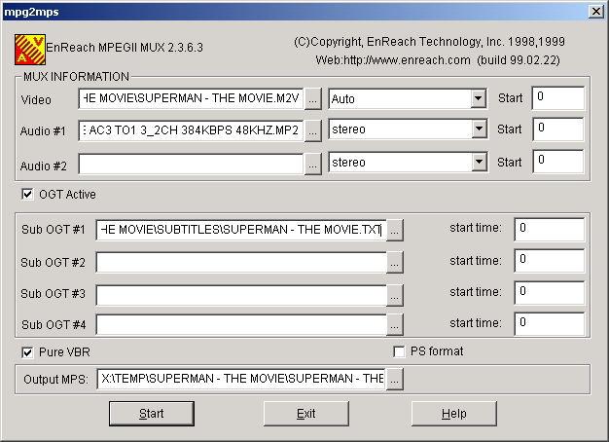Browse for the Sub OGT #3 file
The image size is (609, 442).
point(394,293)
